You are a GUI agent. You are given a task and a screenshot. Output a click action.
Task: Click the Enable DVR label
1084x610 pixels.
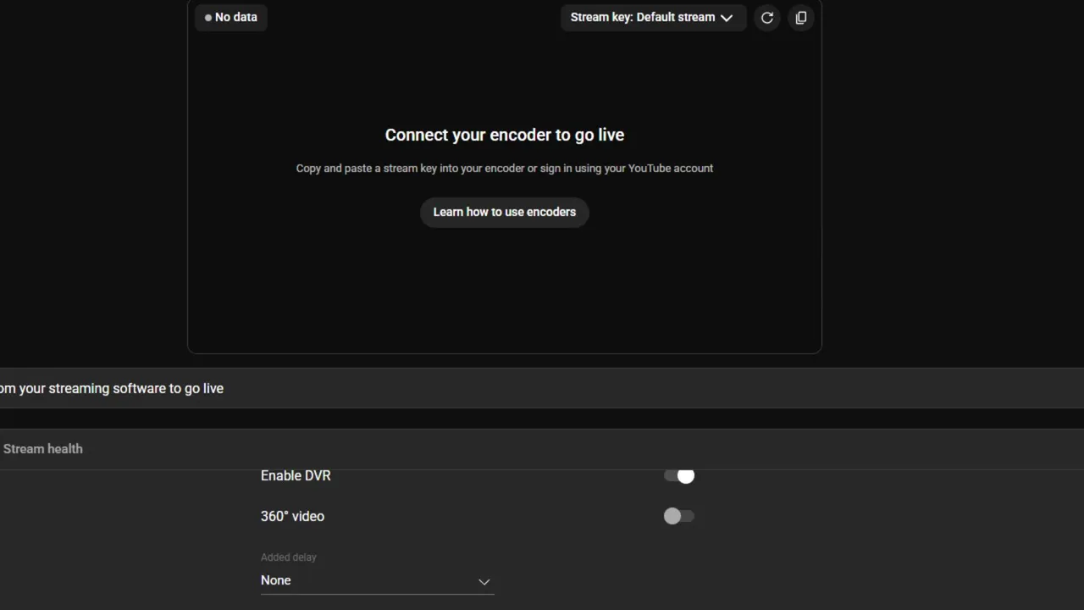click(296, 475)
